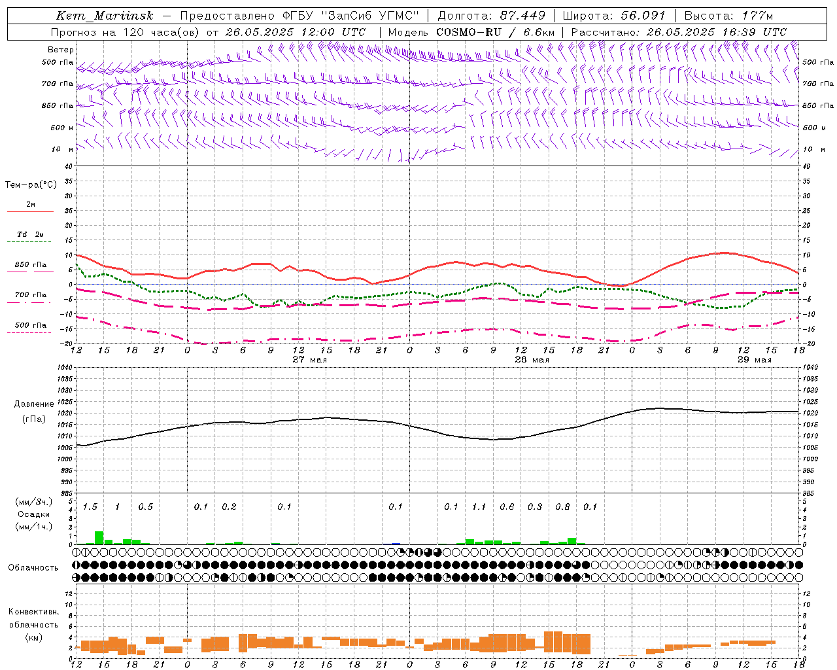Click the small blue precipitation bar
Screen dimensions: 837x670
coord(396,543)
